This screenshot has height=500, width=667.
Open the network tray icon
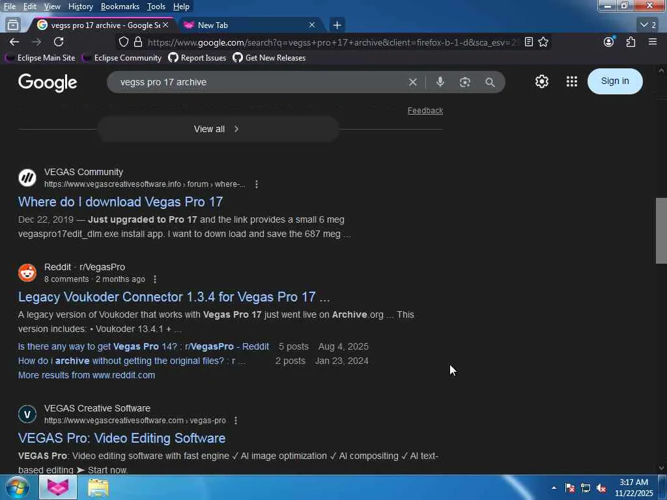(x=586, y=488)
